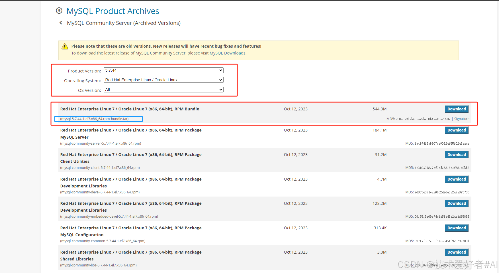Click the MySQL Product Archives heading
The height and width of the screenshot is (273, 499).
point(113,11)
